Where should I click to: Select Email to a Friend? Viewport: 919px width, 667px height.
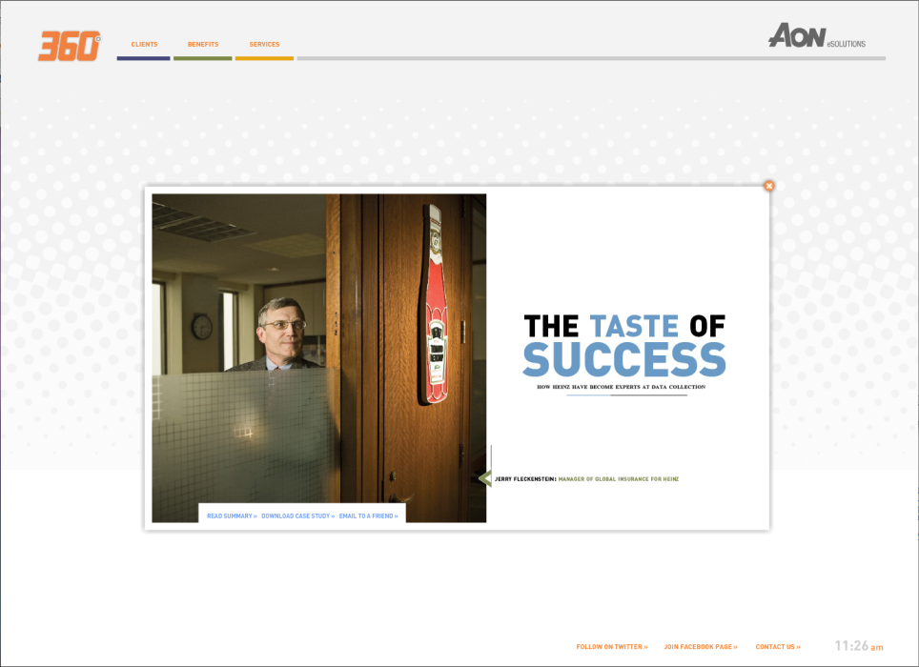click(368, 516)
